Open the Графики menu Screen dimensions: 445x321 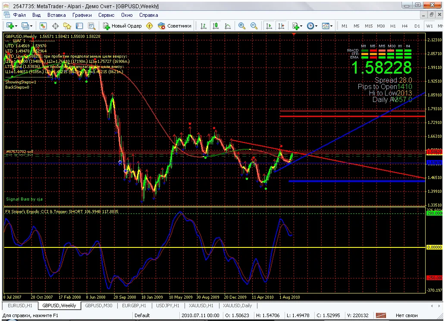point(81,15)
